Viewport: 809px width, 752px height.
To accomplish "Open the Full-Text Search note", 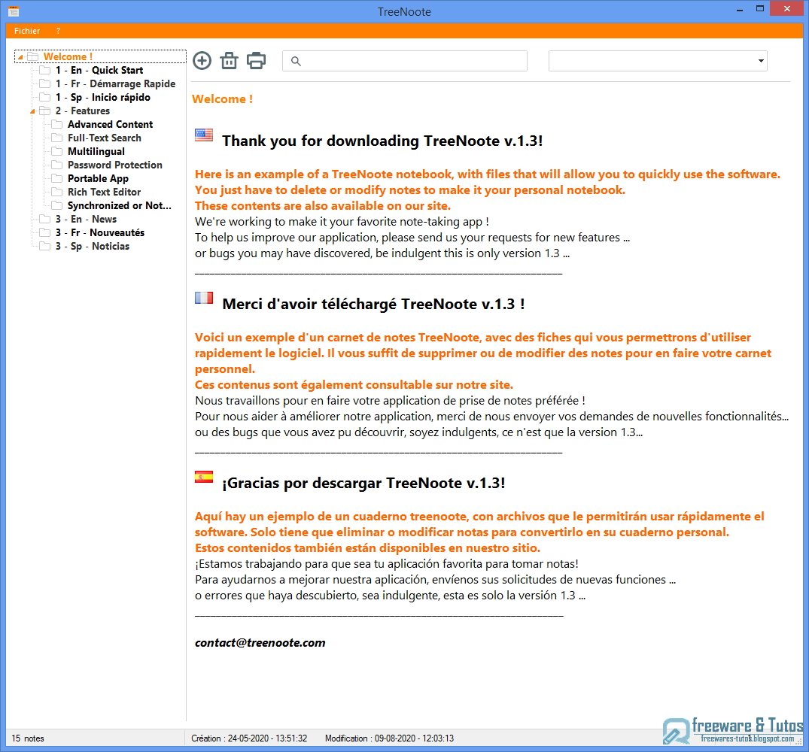I will 104,138.
